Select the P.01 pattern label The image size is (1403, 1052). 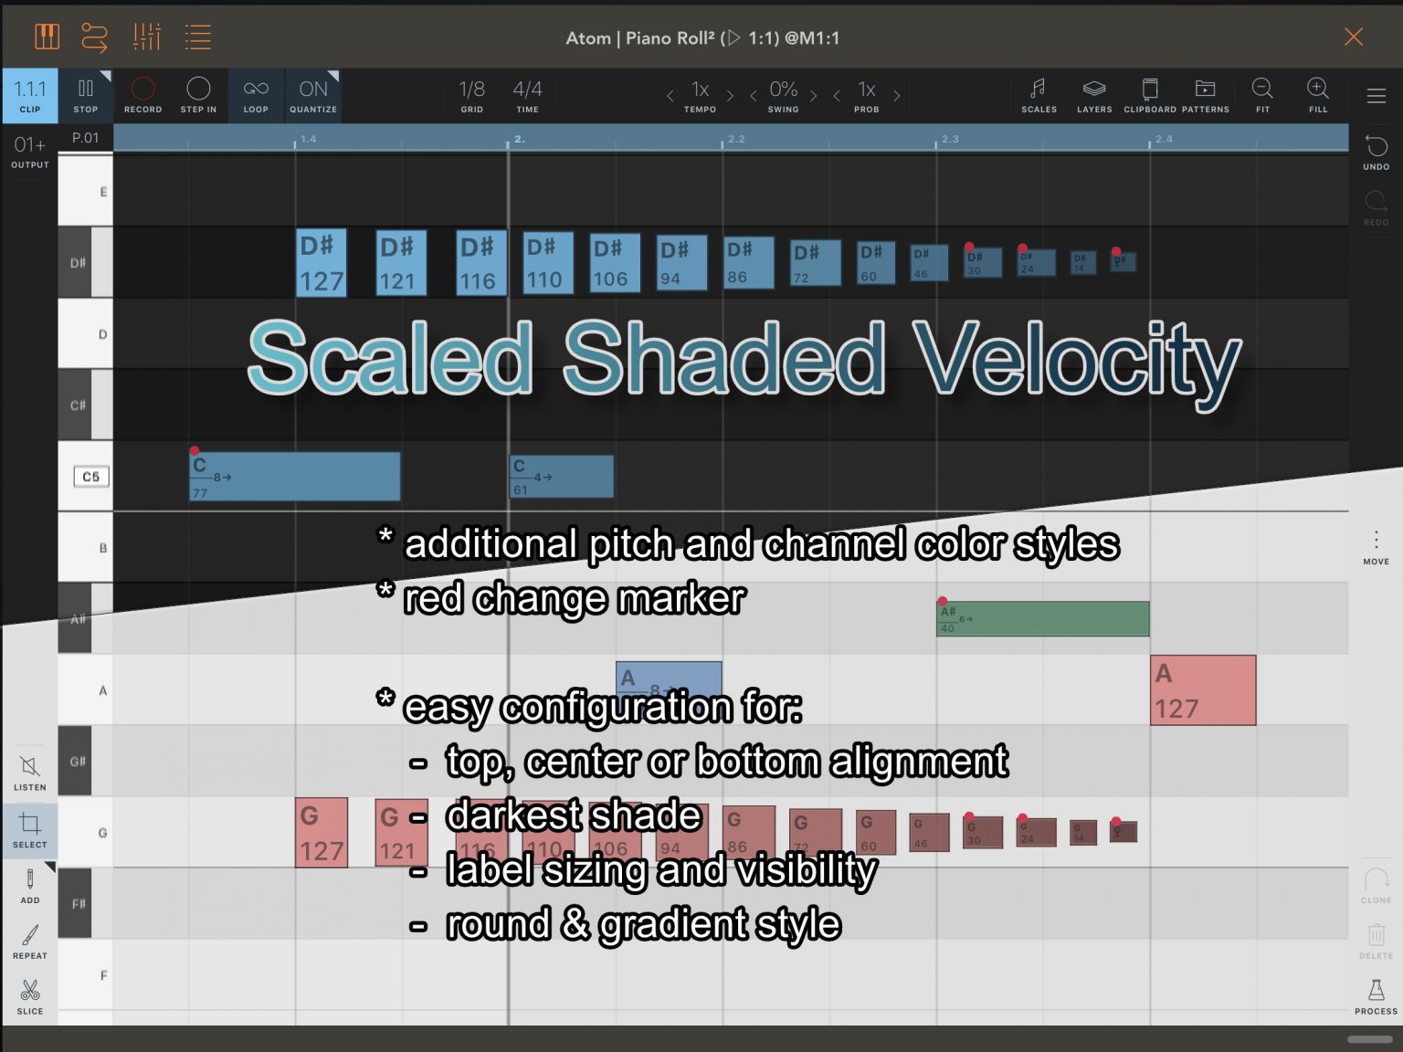pyautogui.click(x=85, y=138)
